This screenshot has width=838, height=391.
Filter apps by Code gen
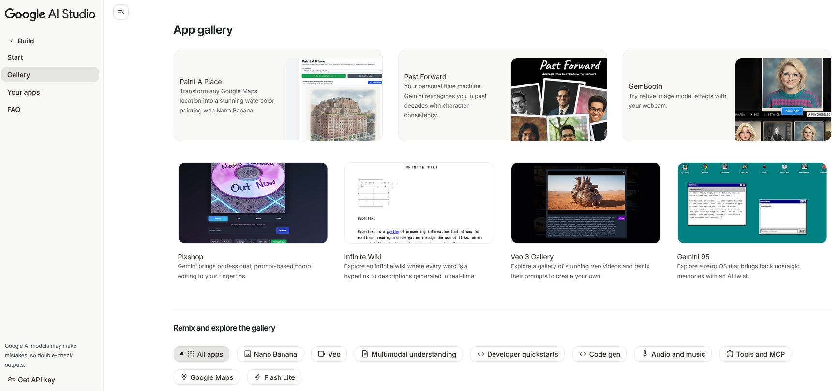coord(599,354)
